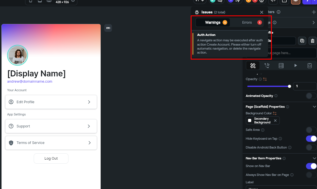Open the Secondary Background color swatch
The image size is (317, 189).
(x=250, y=120)
